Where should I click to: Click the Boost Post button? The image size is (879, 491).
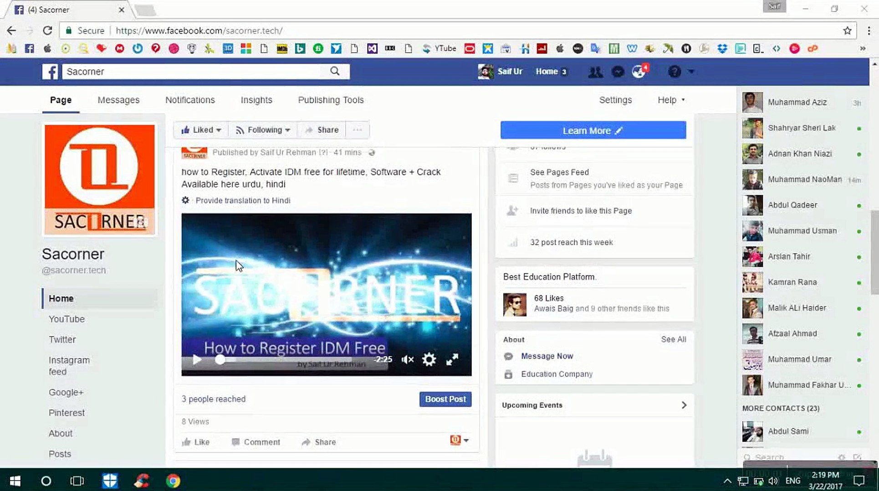tap(445, 399)
